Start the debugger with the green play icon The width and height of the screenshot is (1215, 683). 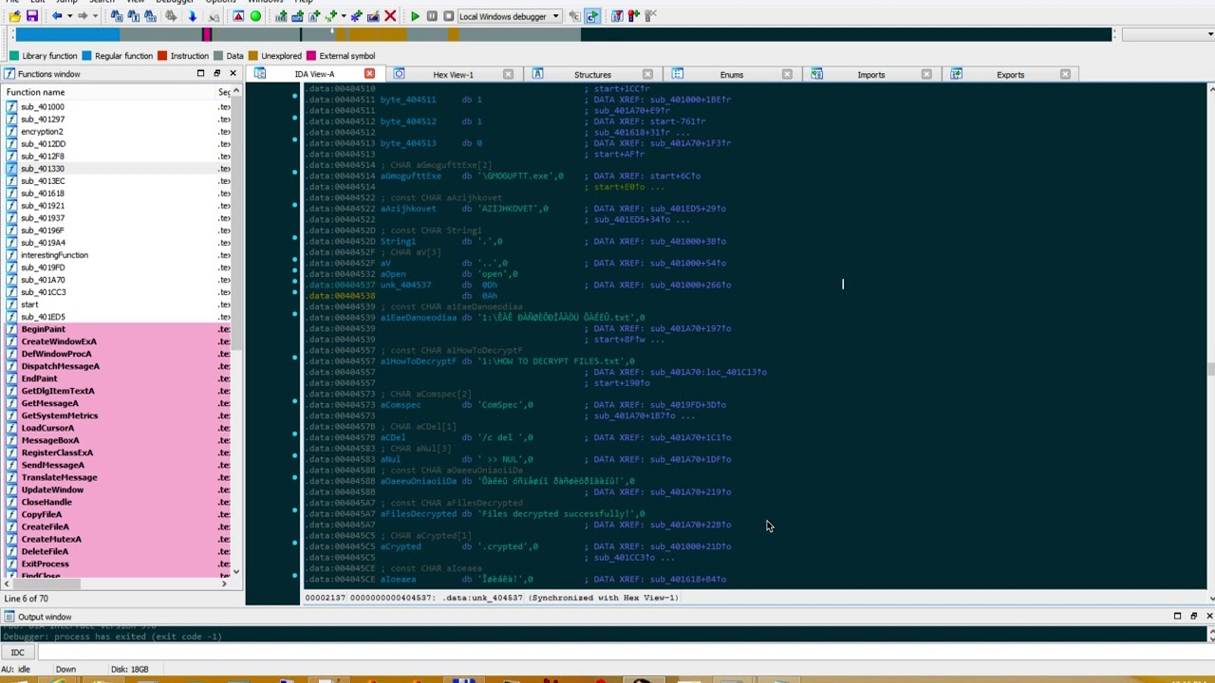415,16
